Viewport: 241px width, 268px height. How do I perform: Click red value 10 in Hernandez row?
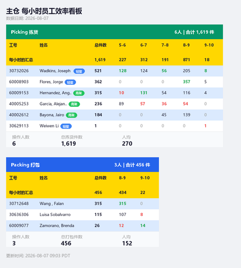coord(121,93)
